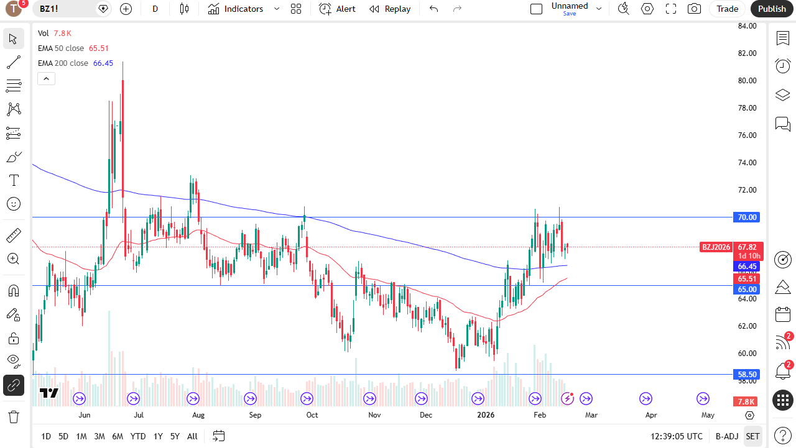
Task: Select the XABCD patterns tool
Action: 14,109
